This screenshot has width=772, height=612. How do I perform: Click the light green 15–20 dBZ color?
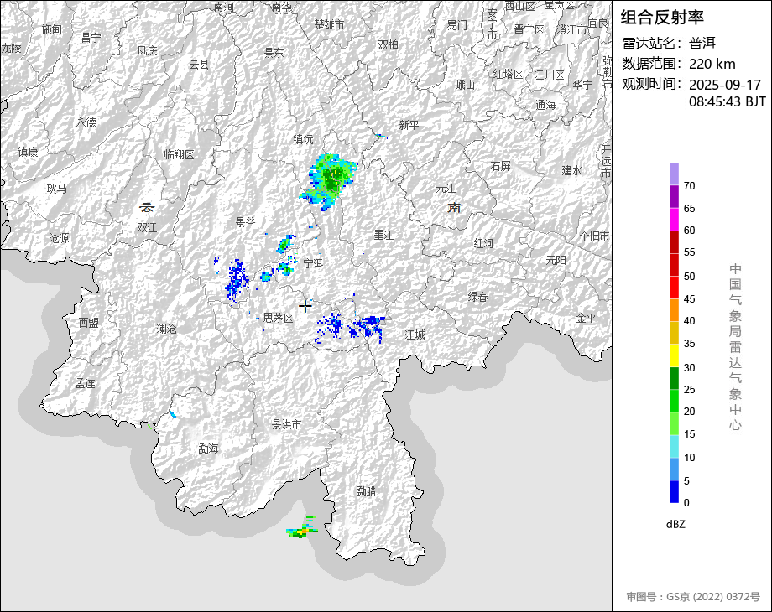675,424
